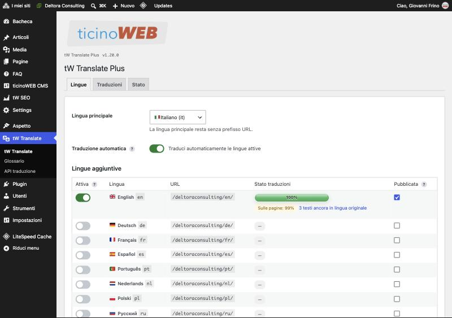Click the Aspetto brush icon
This screenshot has height=318, width=452.
6,126
